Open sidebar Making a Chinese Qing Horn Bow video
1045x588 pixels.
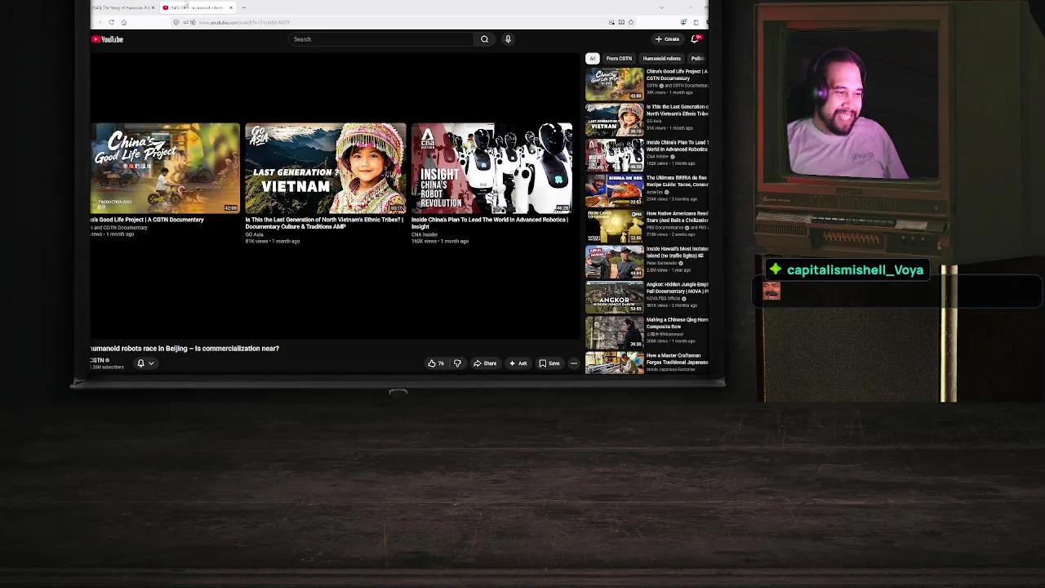tap(614, 333)
